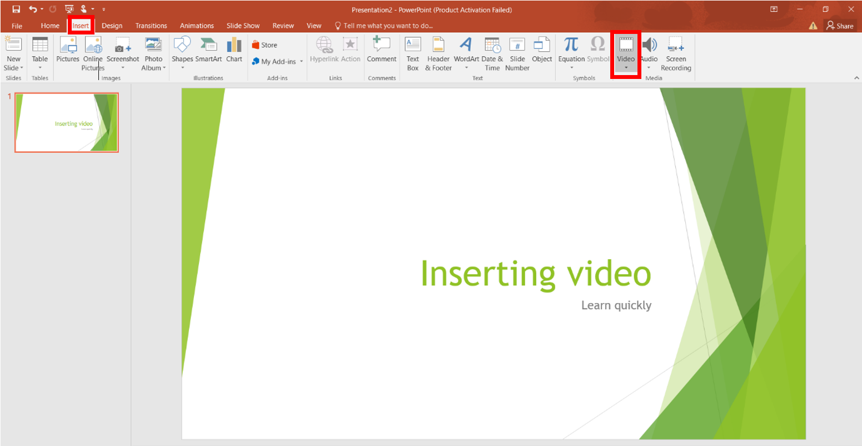Open My Add-ins
862x446 pixels.
pyautogui.click(x=274, y=62)
